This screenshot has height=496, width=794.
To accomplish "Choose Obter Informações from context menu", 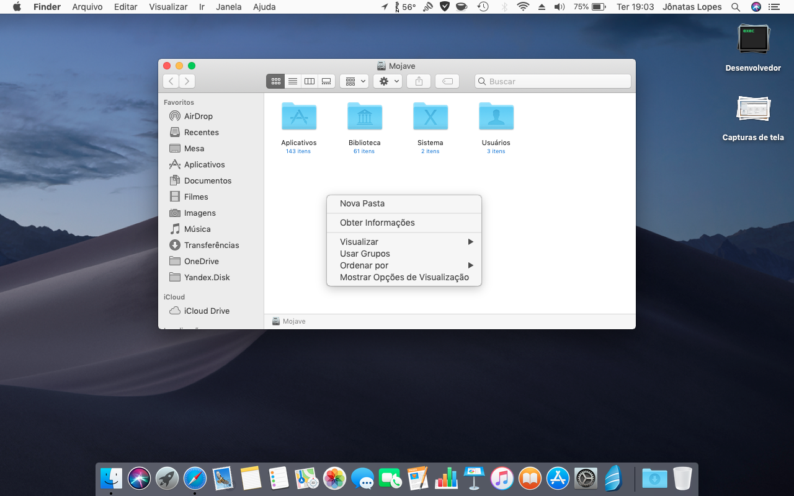I will [404, 223].
